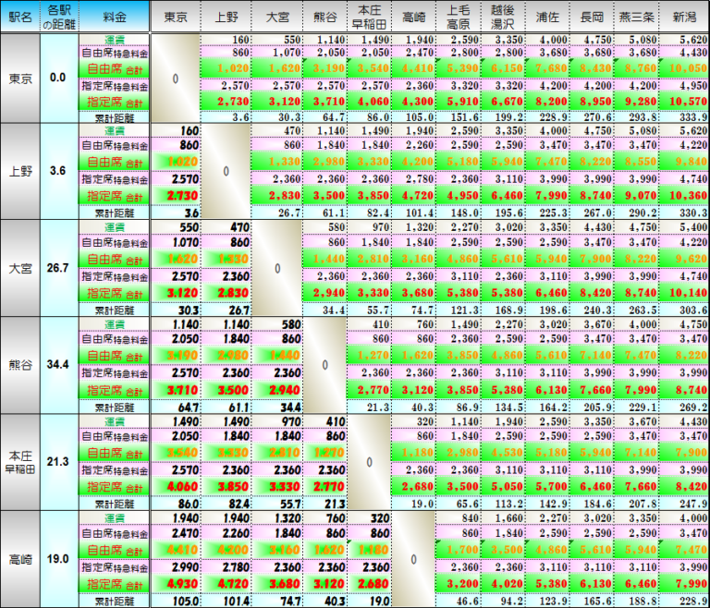
Task: Select the 熊谷 station row label
Action: 19,365
